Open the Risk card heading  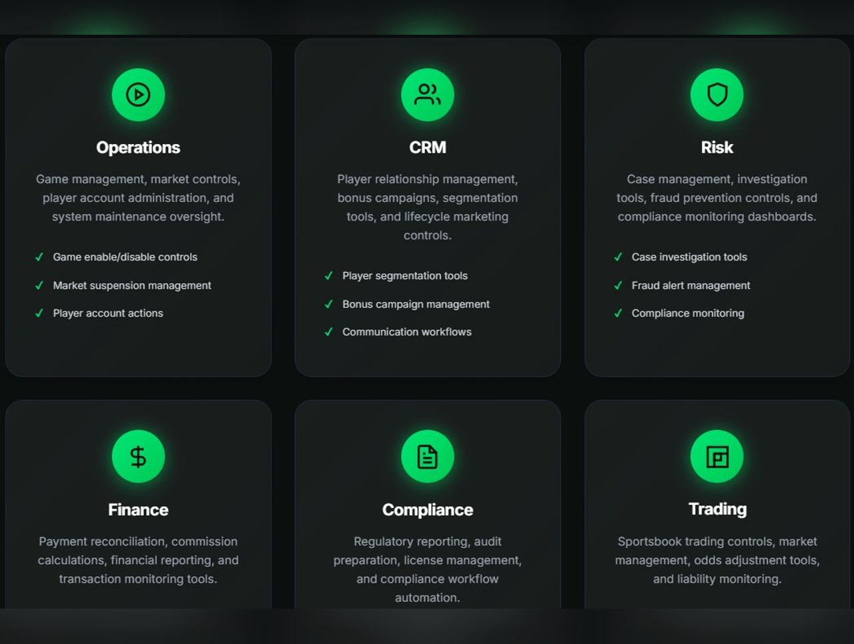(717, 147)
